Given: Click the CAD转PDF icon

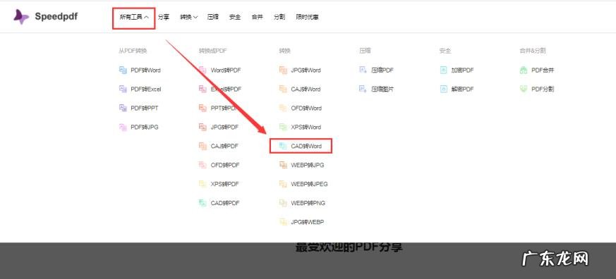Looking at the screenshot, I should coord(203,203).
